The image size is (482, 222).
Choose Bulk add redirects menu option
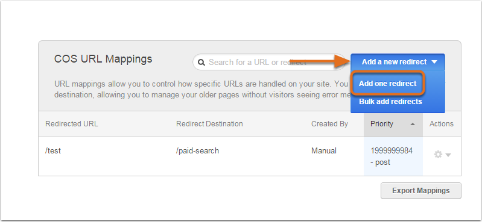390,102
